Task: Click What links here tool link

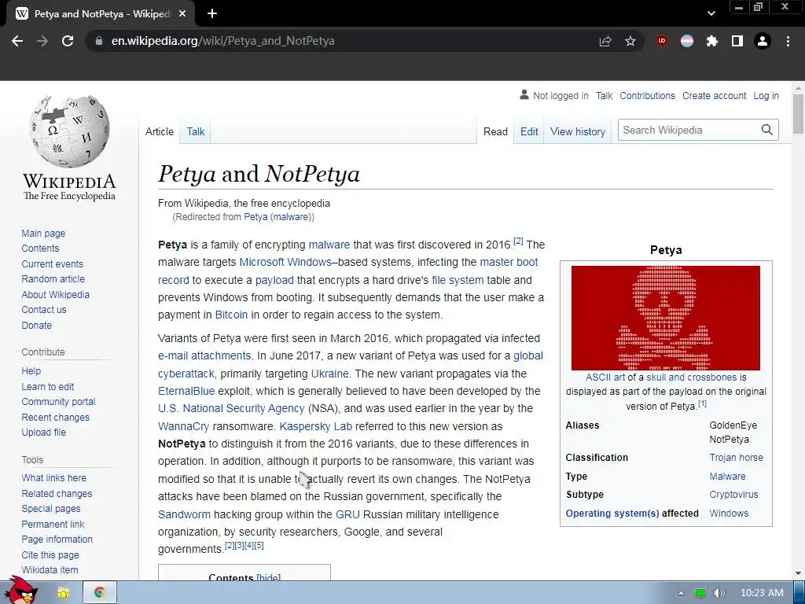Action: click(x=54, y=477)
